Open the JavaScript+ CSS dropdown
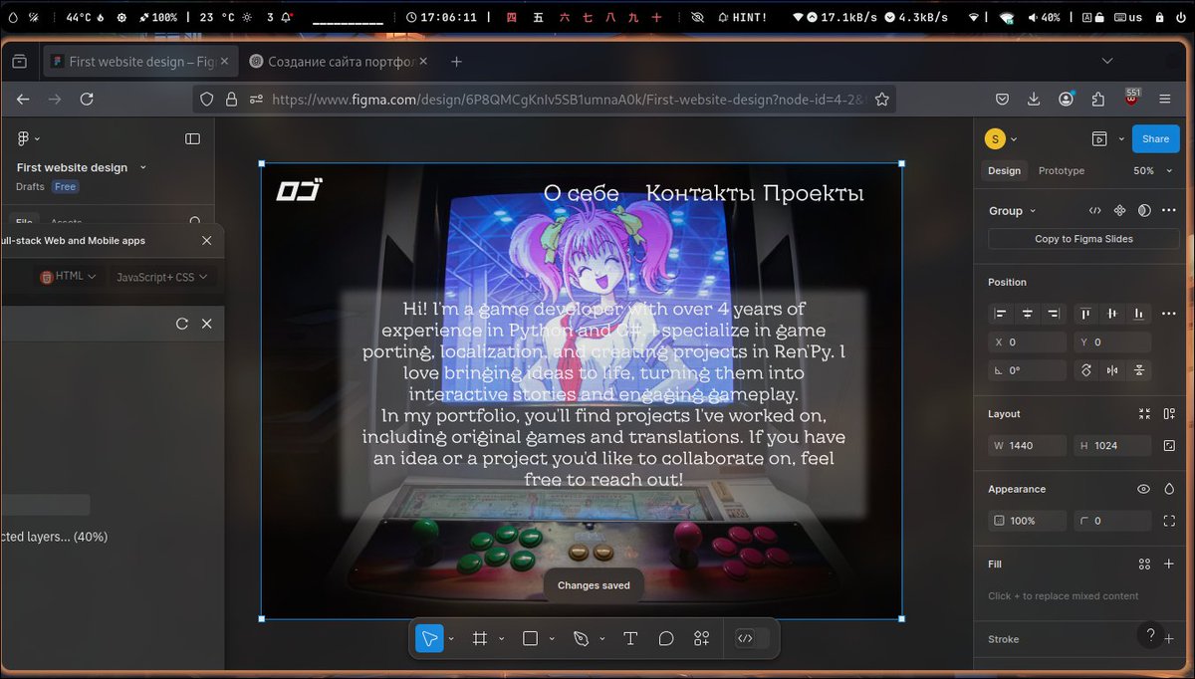 [161, 277]
